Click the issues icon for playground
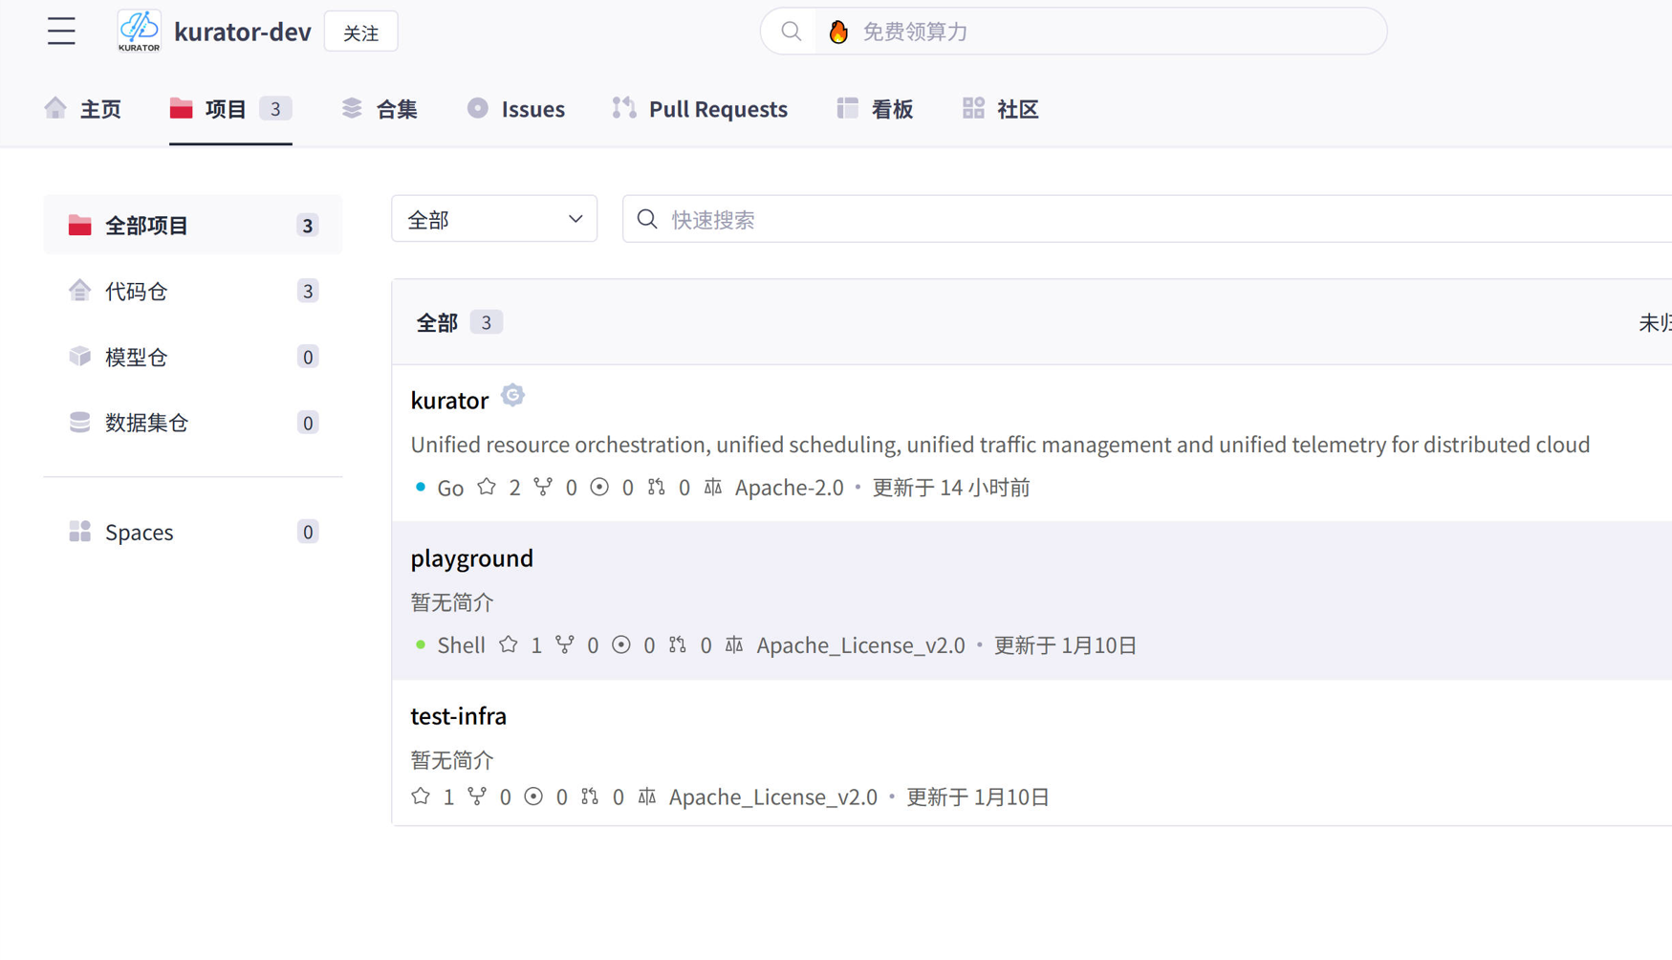The width and height of the screenshot is (1672, 960). (x=621, y=644)
